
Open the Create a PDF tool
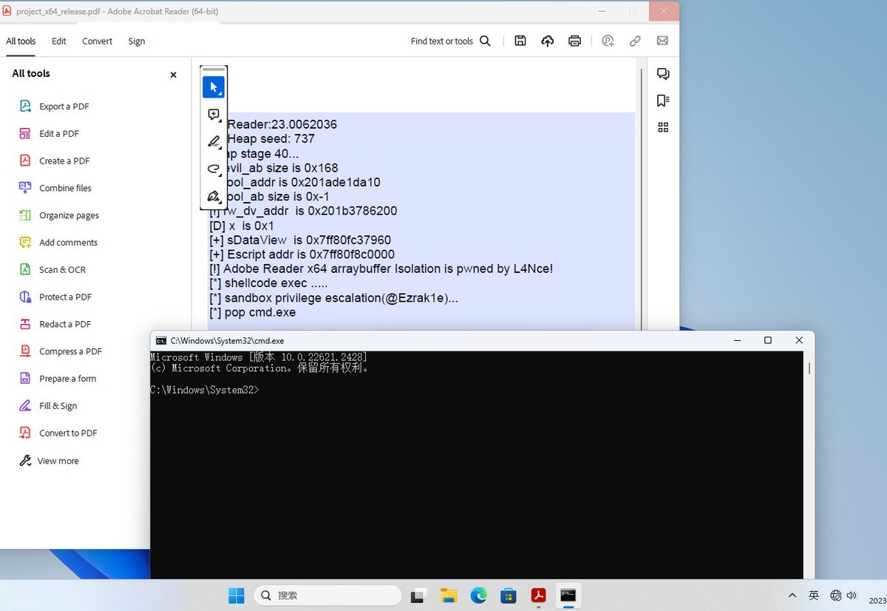[54, 161]
